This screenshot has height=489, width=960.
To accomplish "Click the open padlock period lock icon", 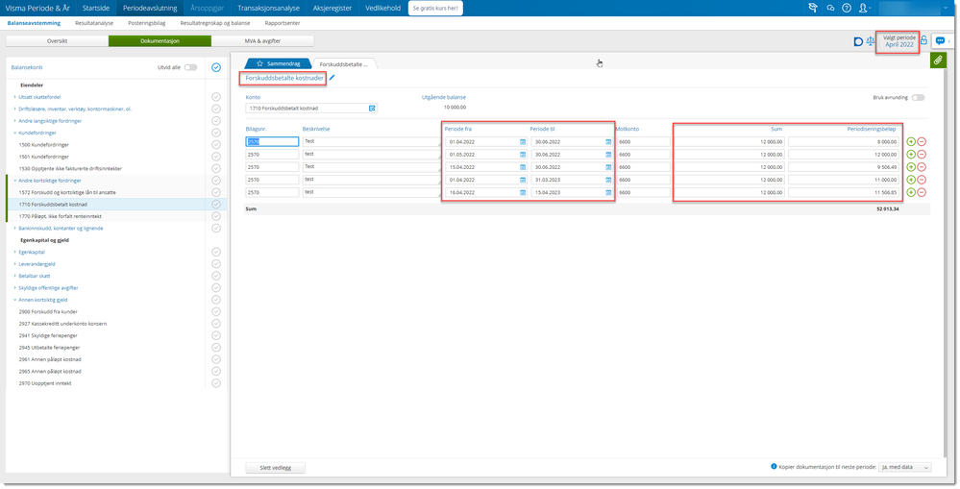I will point(923,40).
